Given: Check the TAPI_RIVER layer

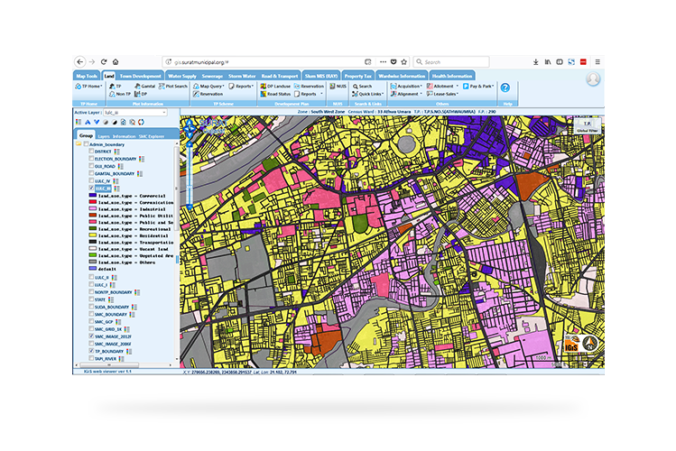Looking at the screenshot, I should point(91,358).
